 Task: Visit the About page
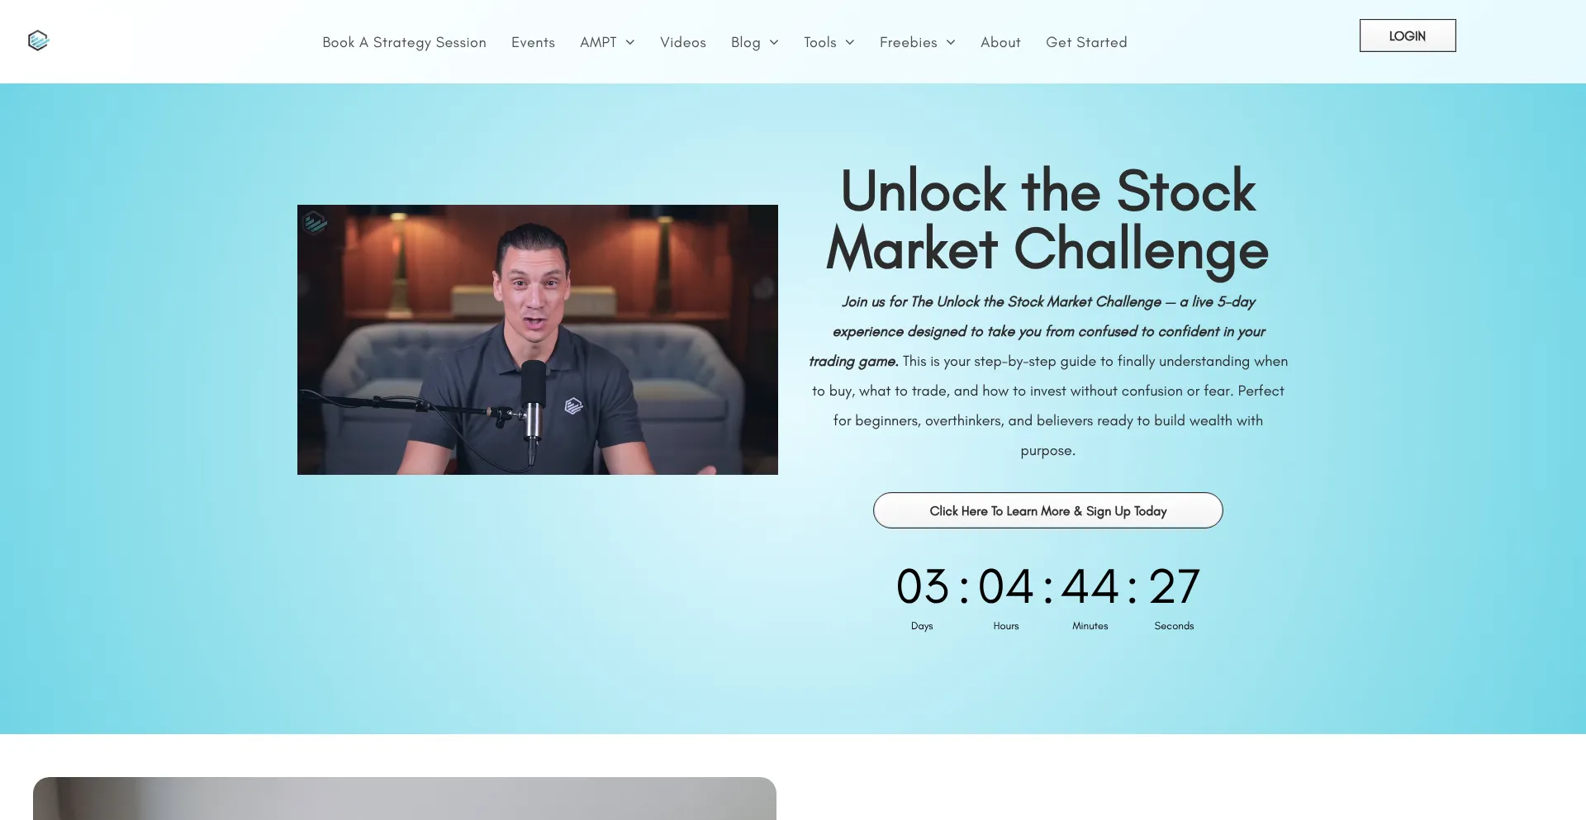[1000, 42]
